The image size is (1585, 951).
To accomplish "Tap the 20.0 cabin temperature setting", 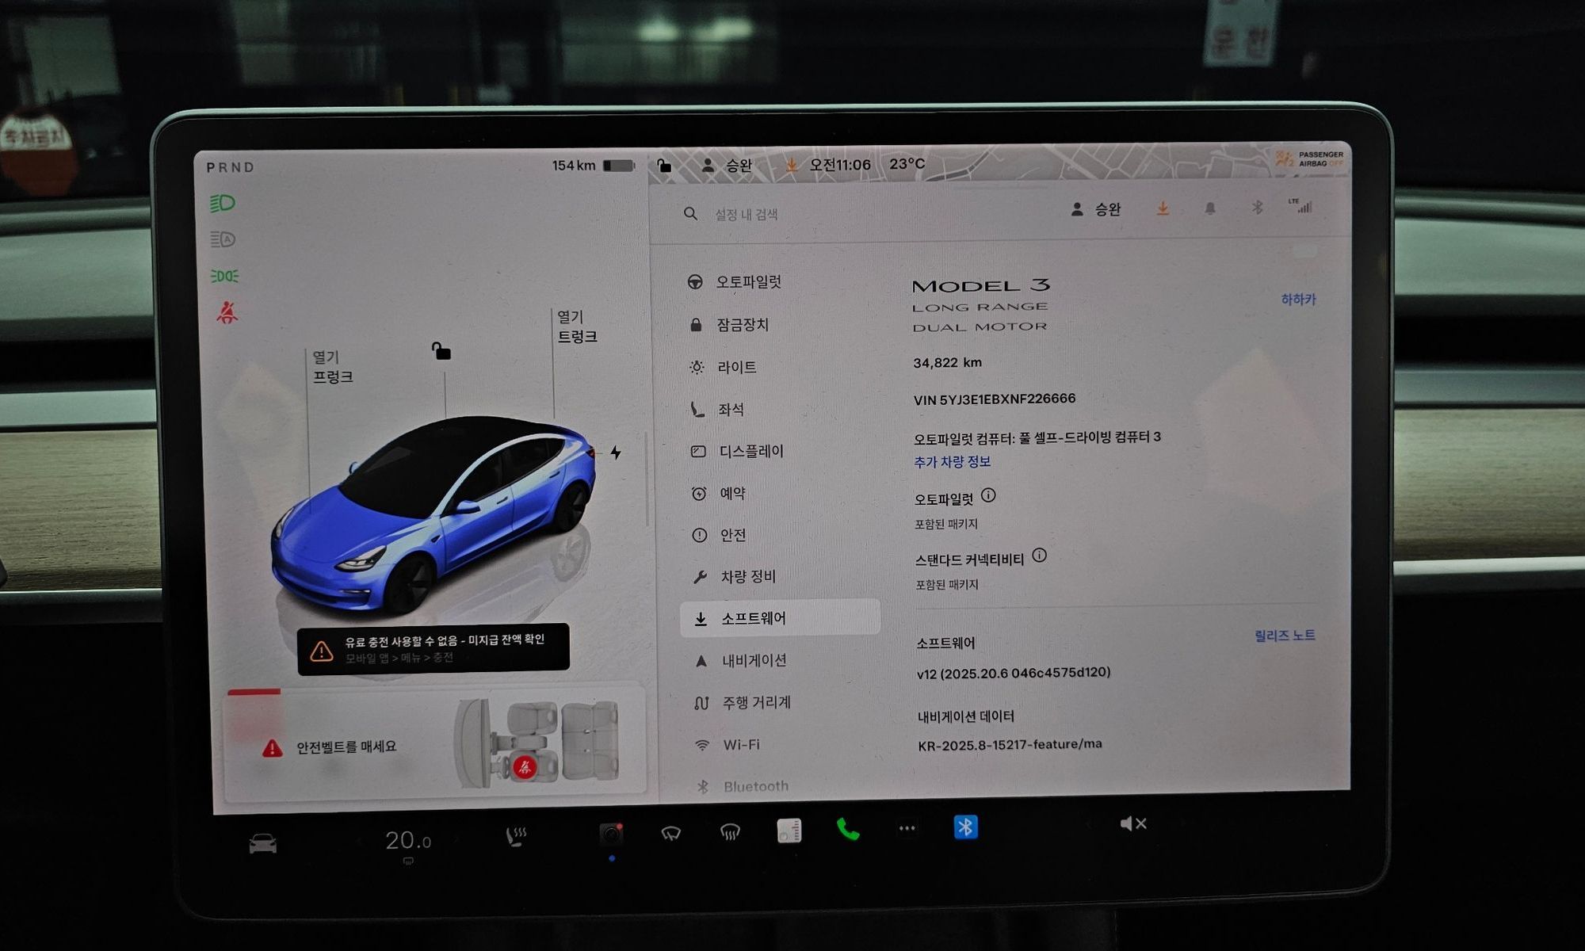I will click(407, 841).
